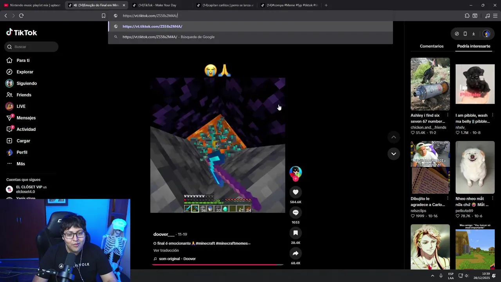The image size is (501, 282).
Task: Switch to the Nintendo music playlist tab
Action: click(32, 5)
